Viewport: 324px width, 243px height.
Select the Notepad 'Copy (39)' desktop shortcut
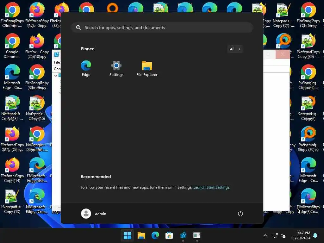tap(308, 46)
